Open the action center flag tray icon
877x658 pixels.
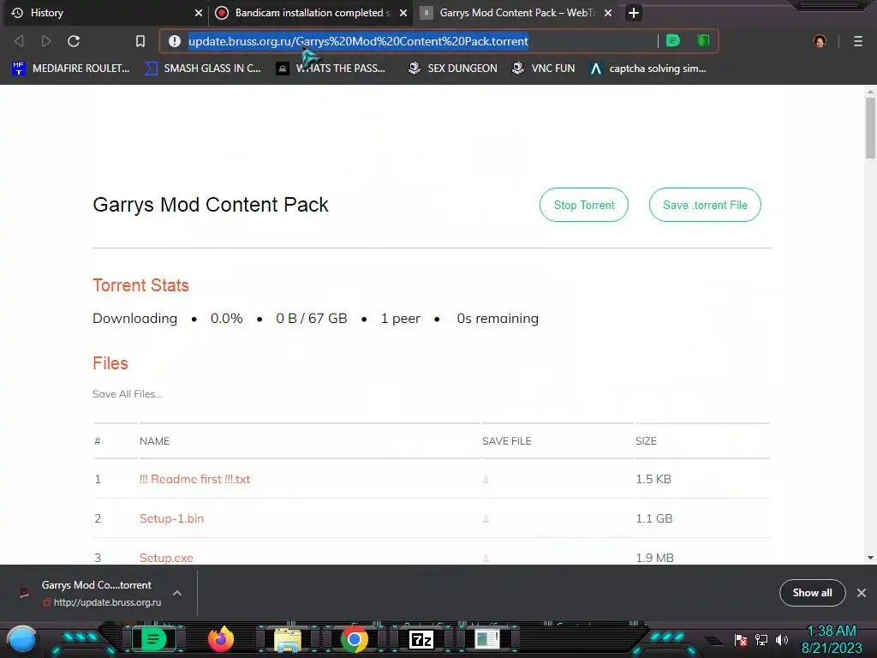[741, 639]
